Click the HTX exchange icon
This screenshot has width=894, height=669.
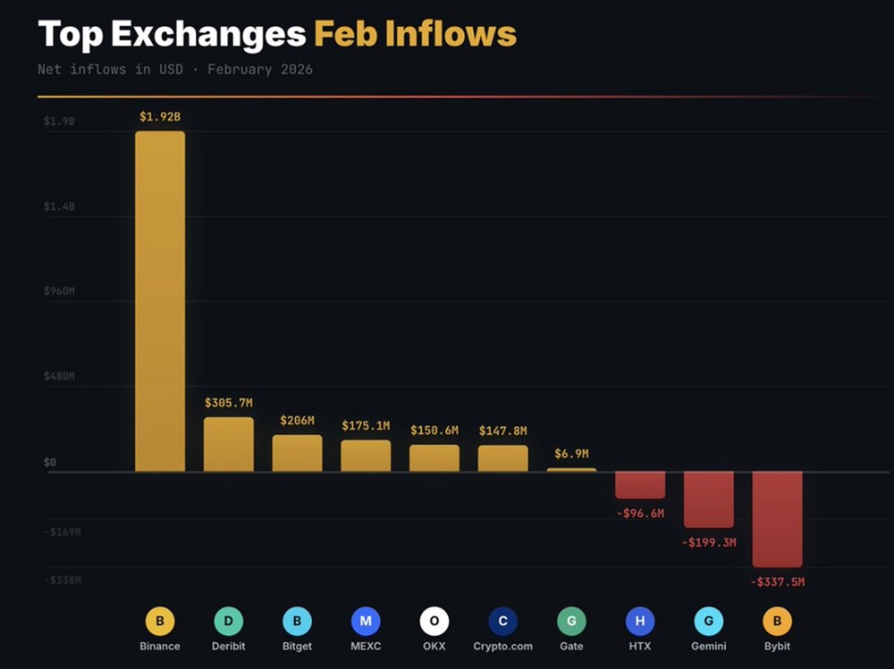tap(640, 621)
